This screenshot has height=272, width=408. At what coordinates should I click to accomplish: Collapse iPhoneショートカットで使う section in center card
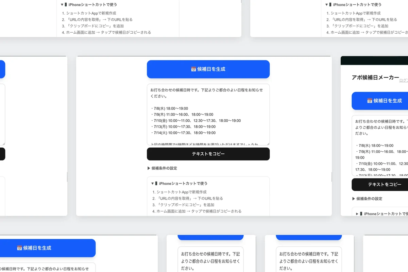coord(179,183)
